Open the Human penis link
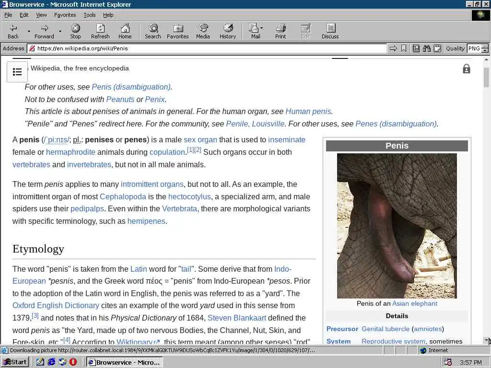 [x=308, y=111]
